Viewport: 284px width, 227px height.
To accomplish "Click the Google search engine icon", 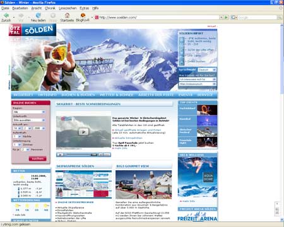I will pyautogui.click(x=234, y=18).
